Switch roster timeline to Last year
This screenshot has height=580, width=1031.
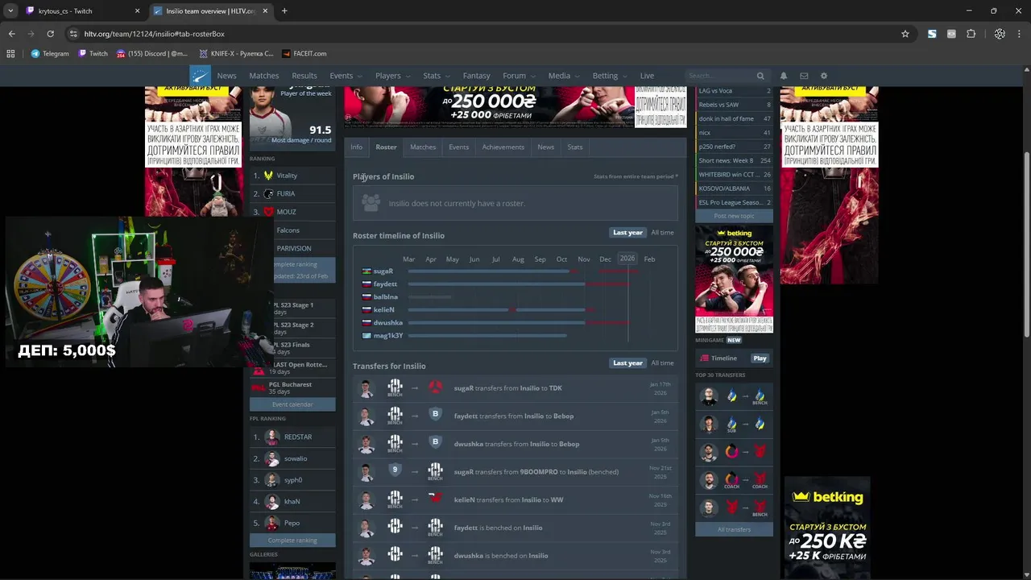627,233
